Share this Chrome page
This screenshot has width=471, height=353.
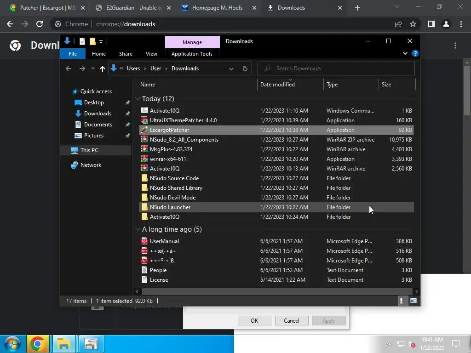click(x=398, y=24)
